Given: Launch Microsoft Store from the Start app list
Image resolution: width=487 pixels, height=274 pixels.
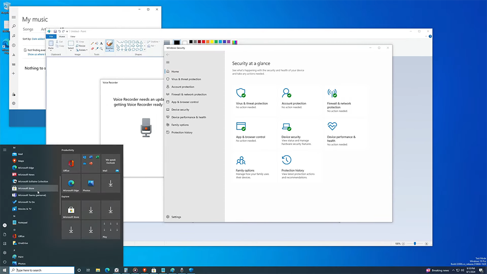Looking at the screenshot, I should click(x=26, y=188).
